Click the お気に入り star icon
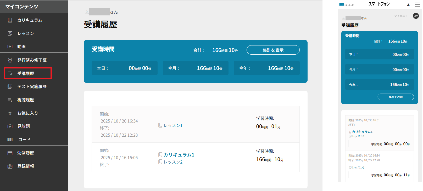Viewport: 423px width, 191px height. (x=10, y=113)
